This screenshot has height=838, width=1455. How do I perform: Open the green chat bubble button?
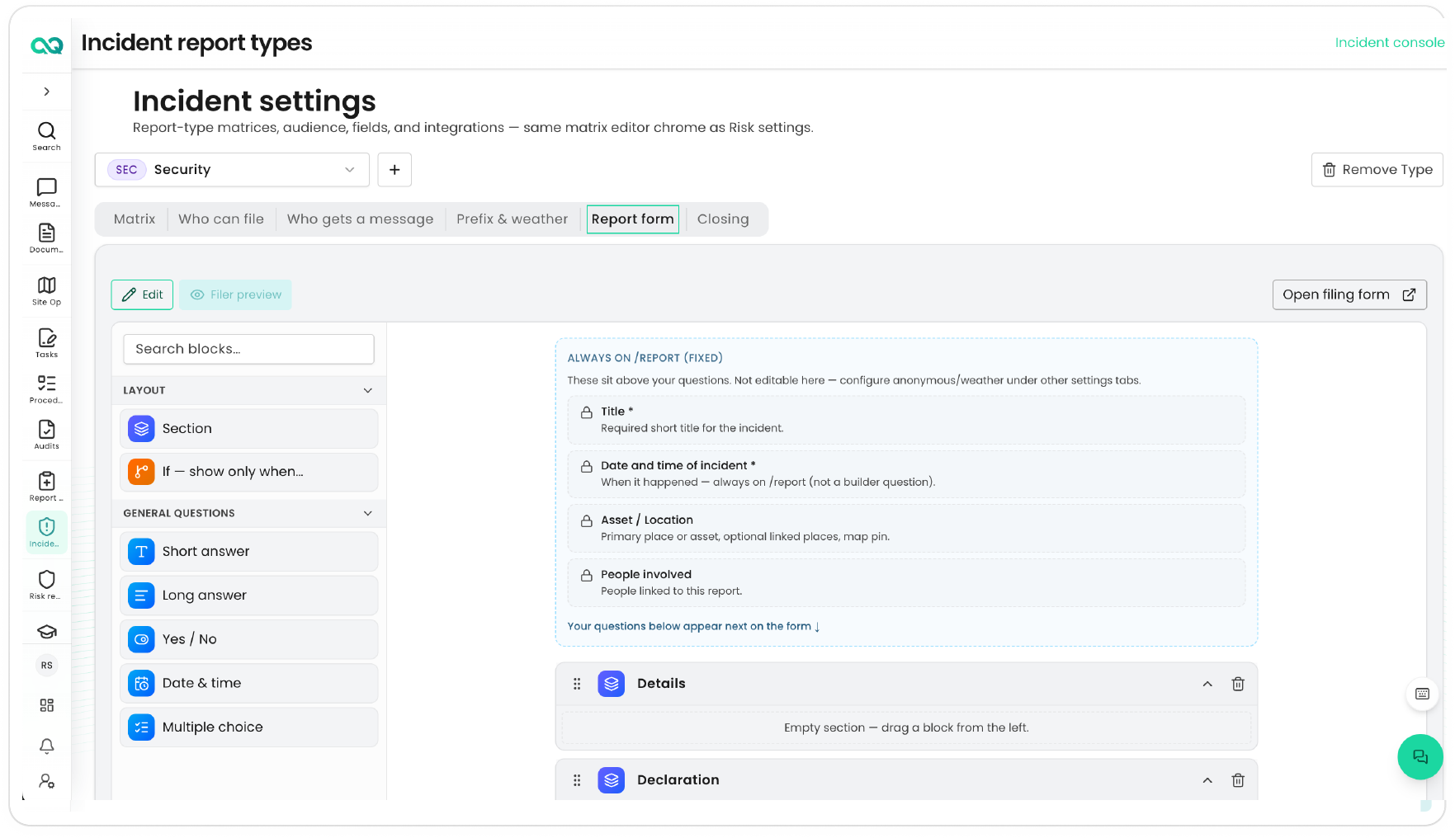(1420, 756)
